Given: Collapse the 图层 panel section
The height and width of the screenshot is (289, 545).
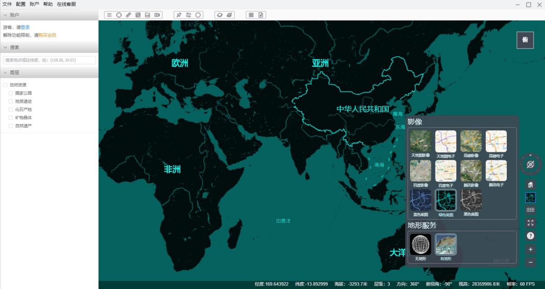Looking at the screenshot, I should coord(5,73).
